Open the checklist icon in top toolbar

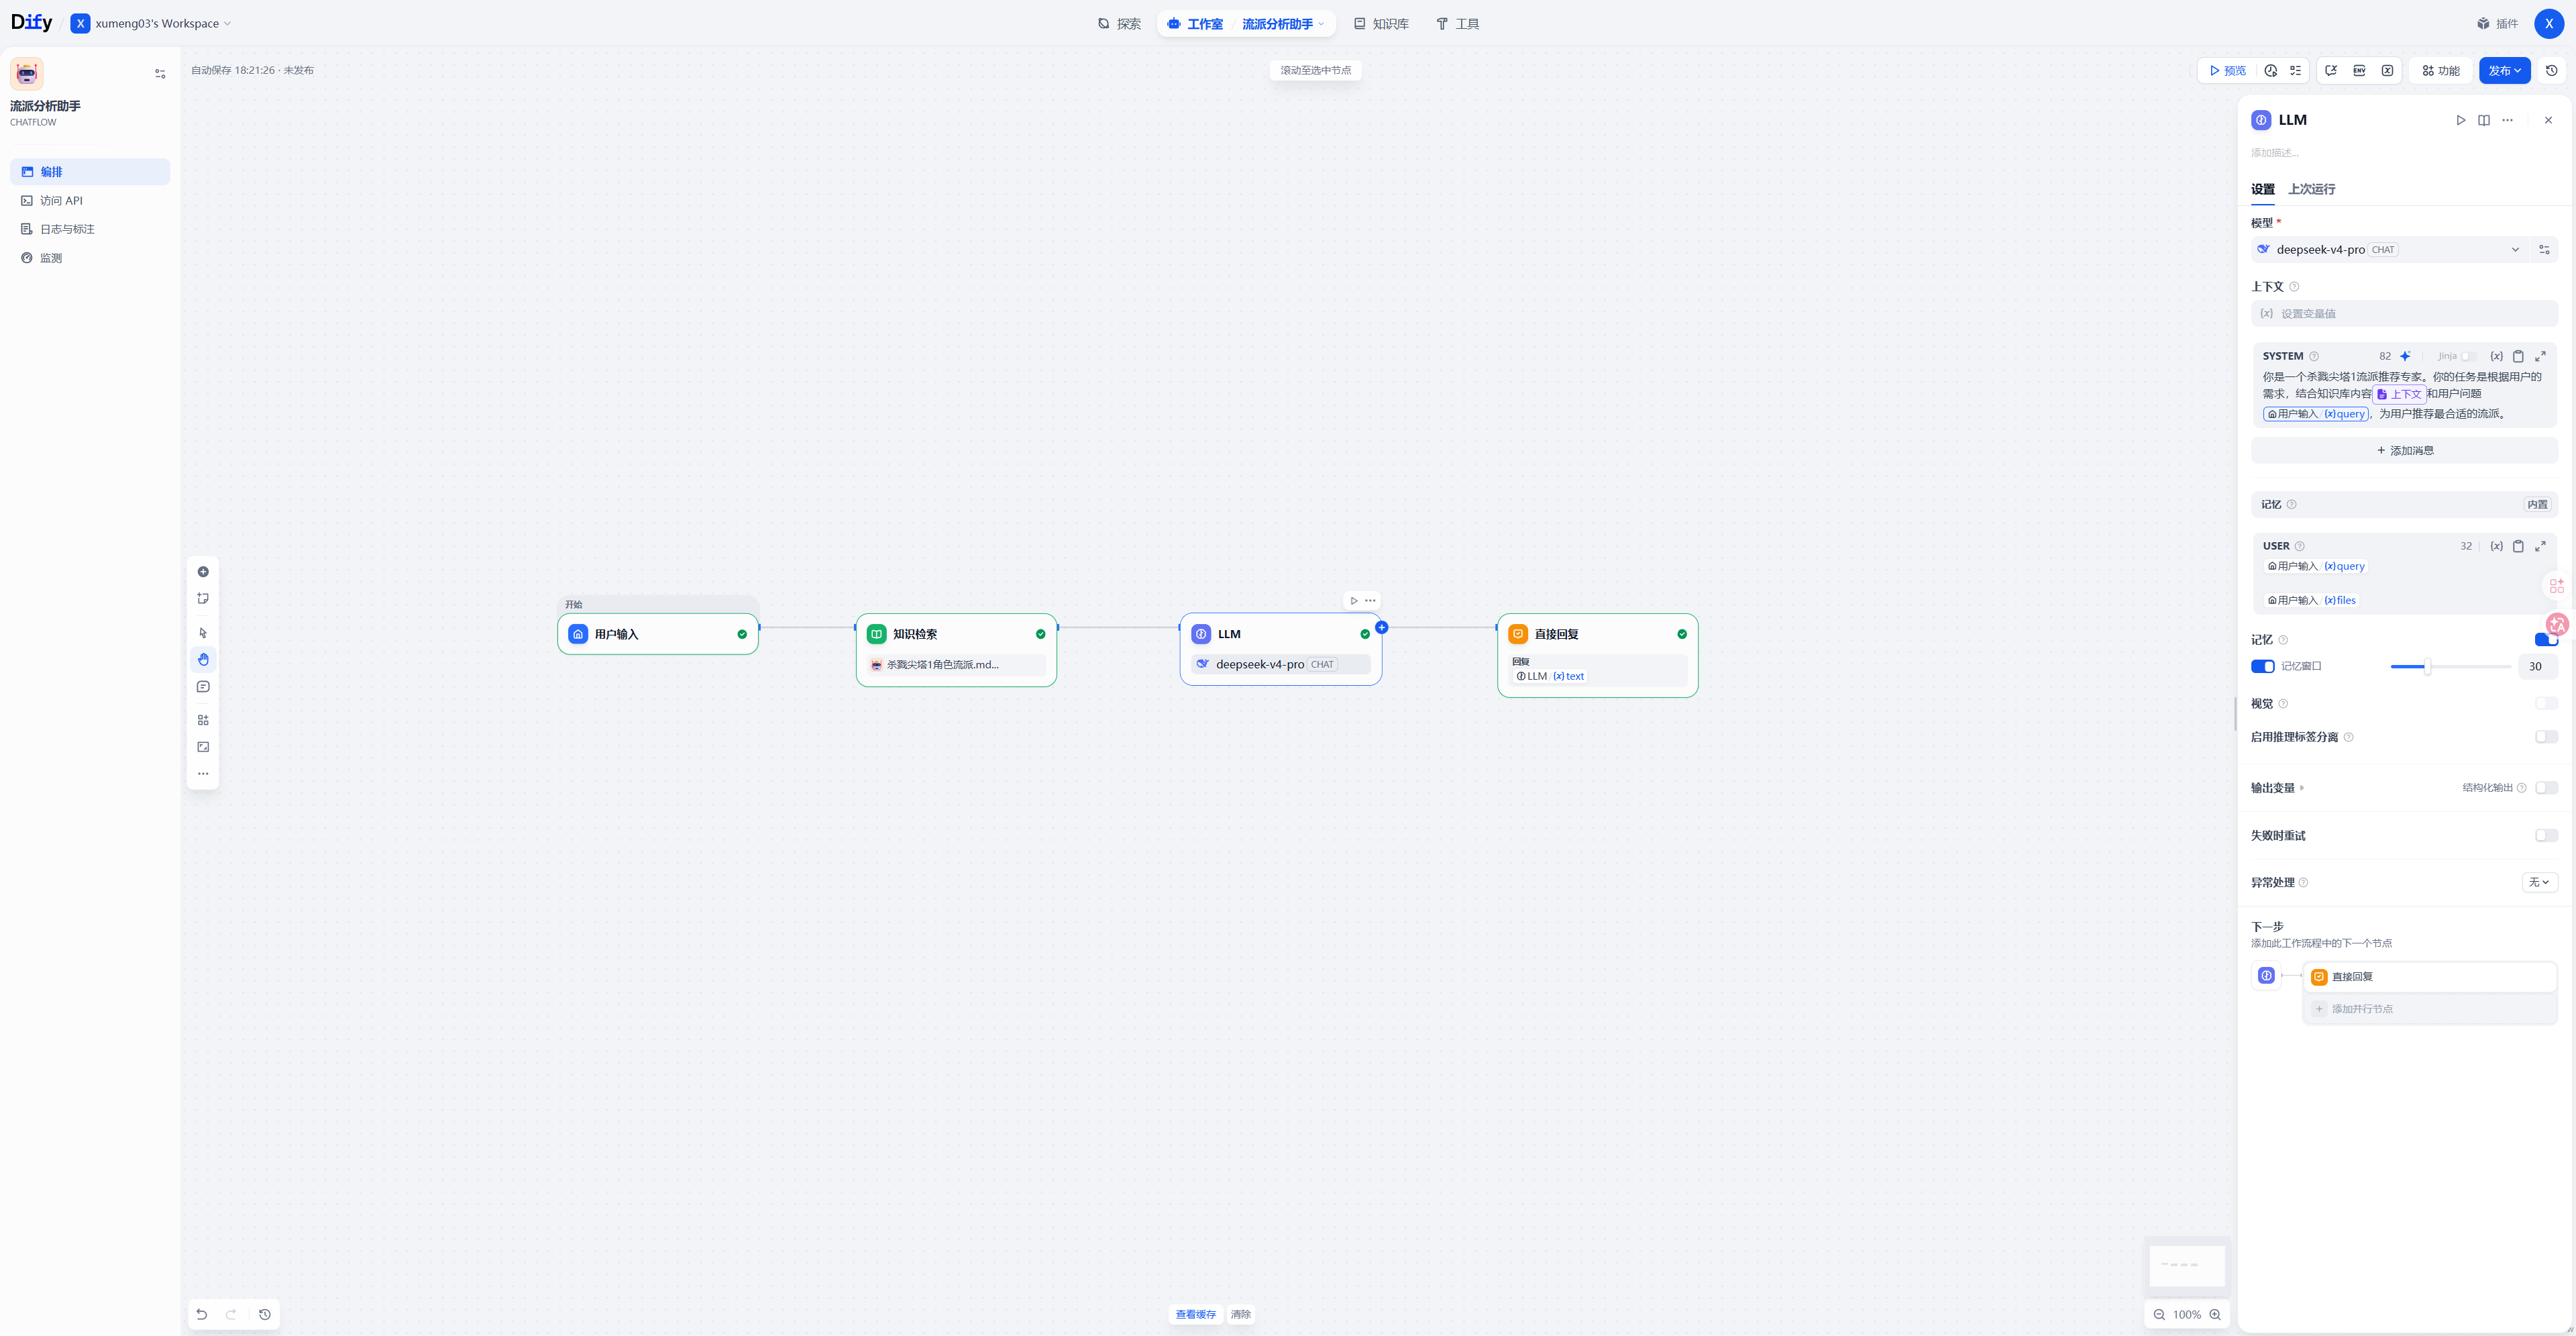click(x=2296, y=71)
